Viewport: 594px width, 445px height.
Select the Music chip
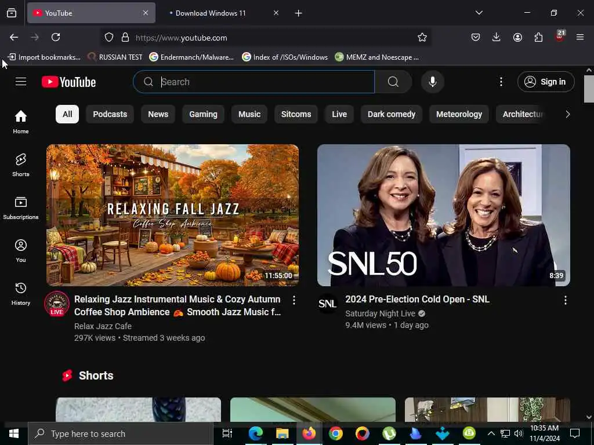249,114
